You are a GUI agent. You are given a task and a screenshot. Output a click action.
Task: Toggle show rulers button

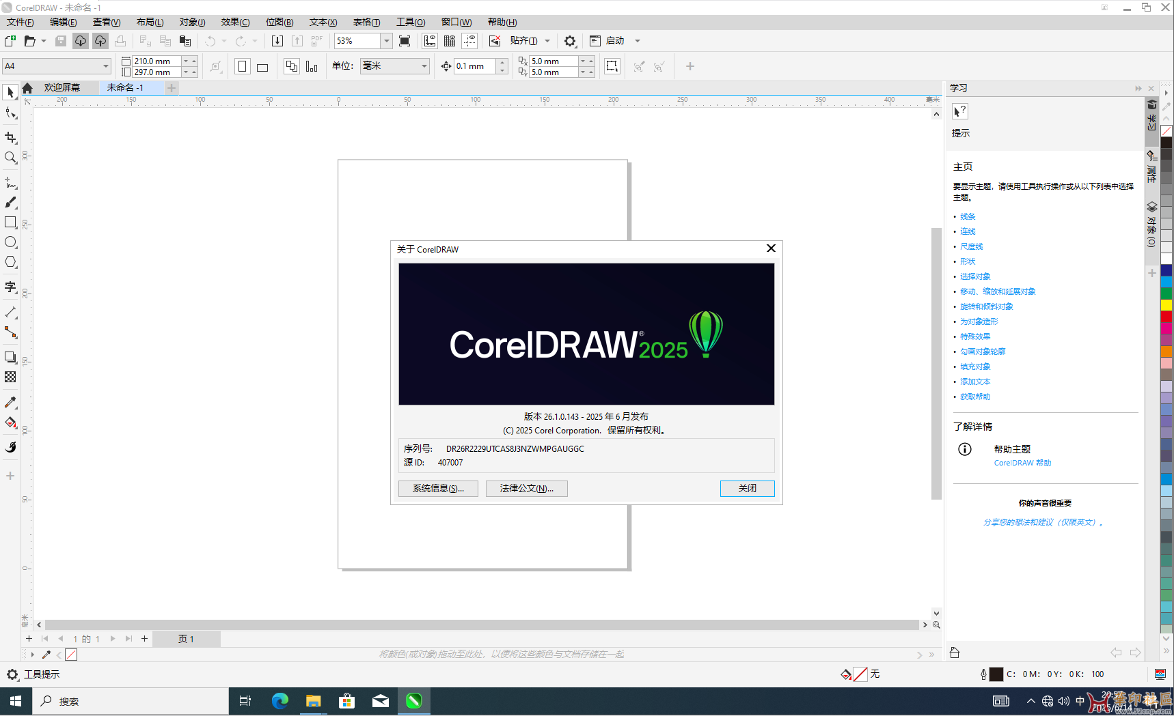coord(429,41)
